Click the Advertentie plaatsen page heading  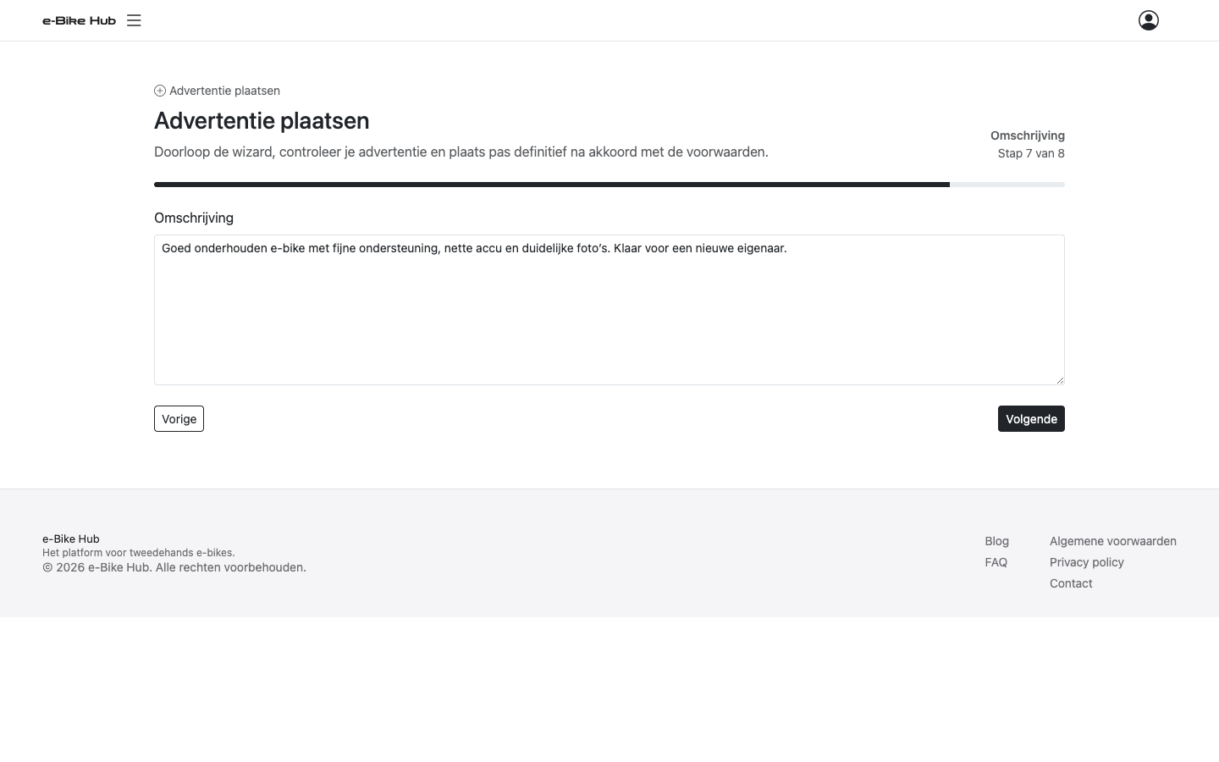[262, 120]
